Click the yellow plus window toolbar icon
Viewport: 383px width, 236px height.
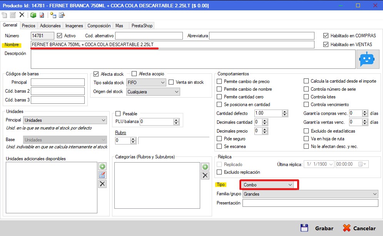point(53,15)
